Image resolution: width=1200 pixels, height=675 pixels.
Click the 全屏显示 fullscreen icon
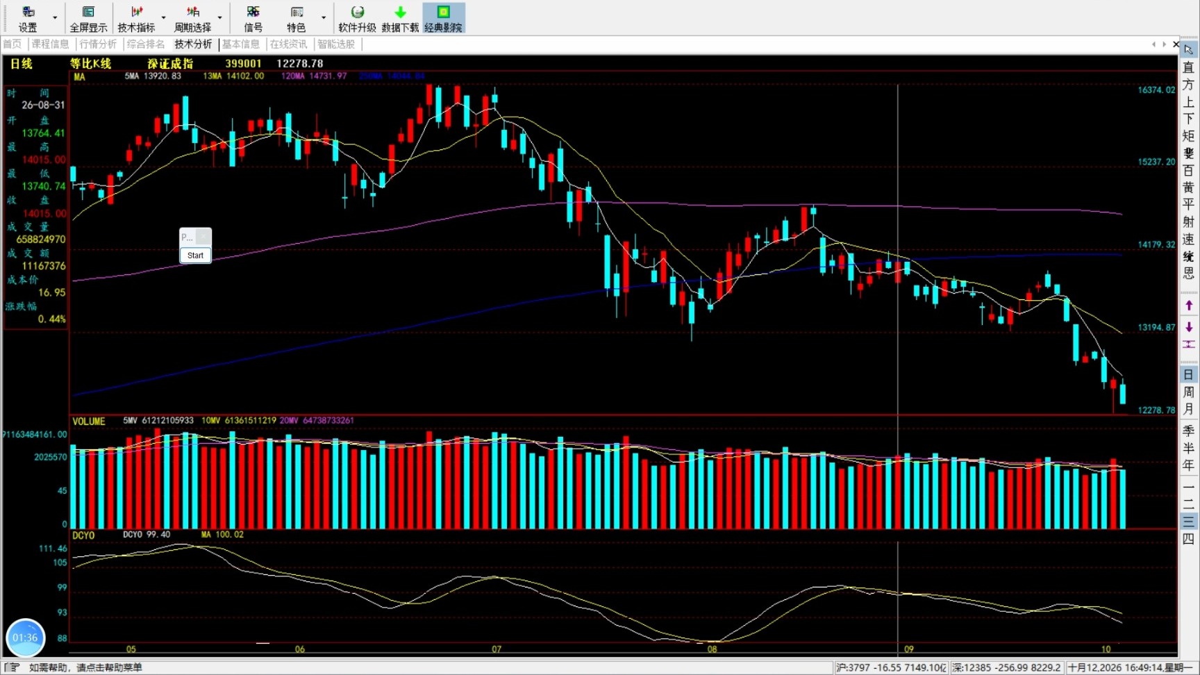click(88, 18)
